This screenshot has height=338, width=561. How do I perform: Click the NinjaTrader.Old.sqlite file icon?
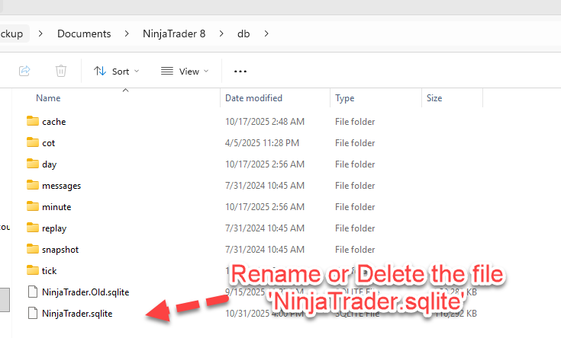(33, 292)
